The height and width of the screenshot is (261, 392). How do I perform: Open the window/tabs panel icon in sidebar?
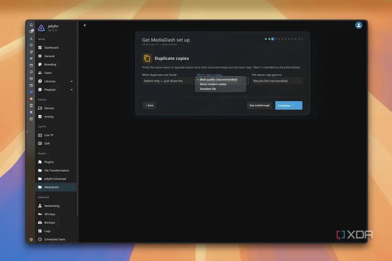click(x=31, y=65)
